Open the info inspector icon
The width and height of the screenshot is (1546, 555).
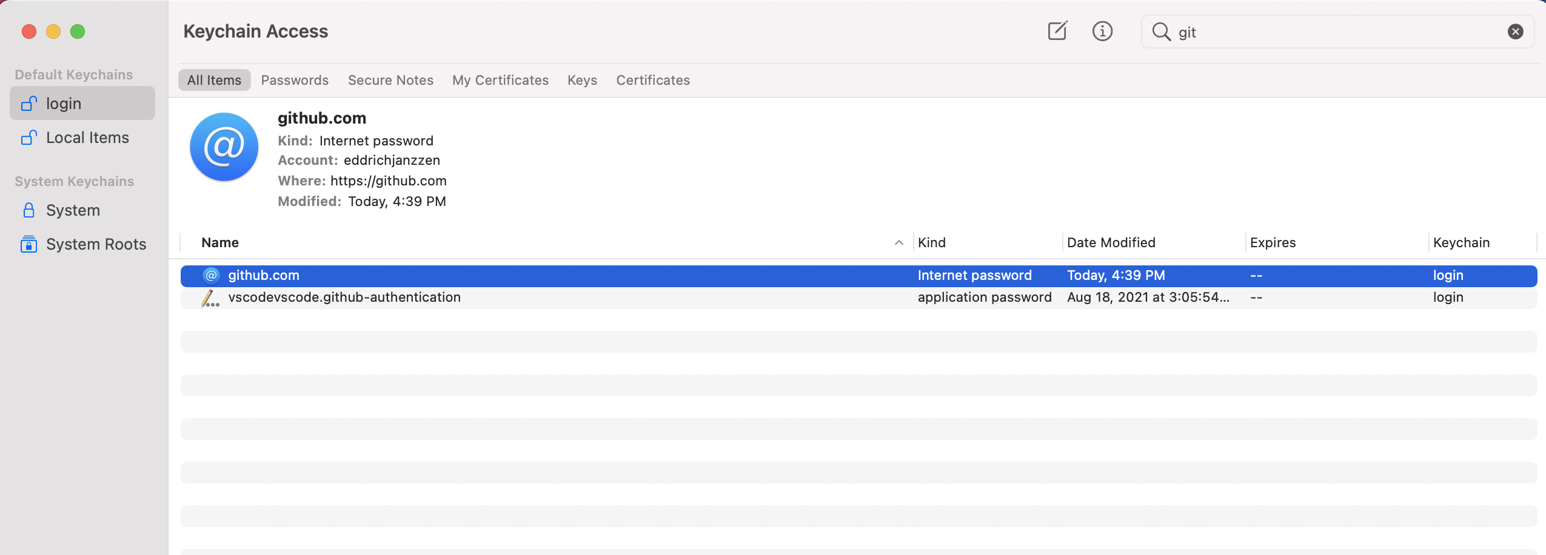coord(1102,31)
